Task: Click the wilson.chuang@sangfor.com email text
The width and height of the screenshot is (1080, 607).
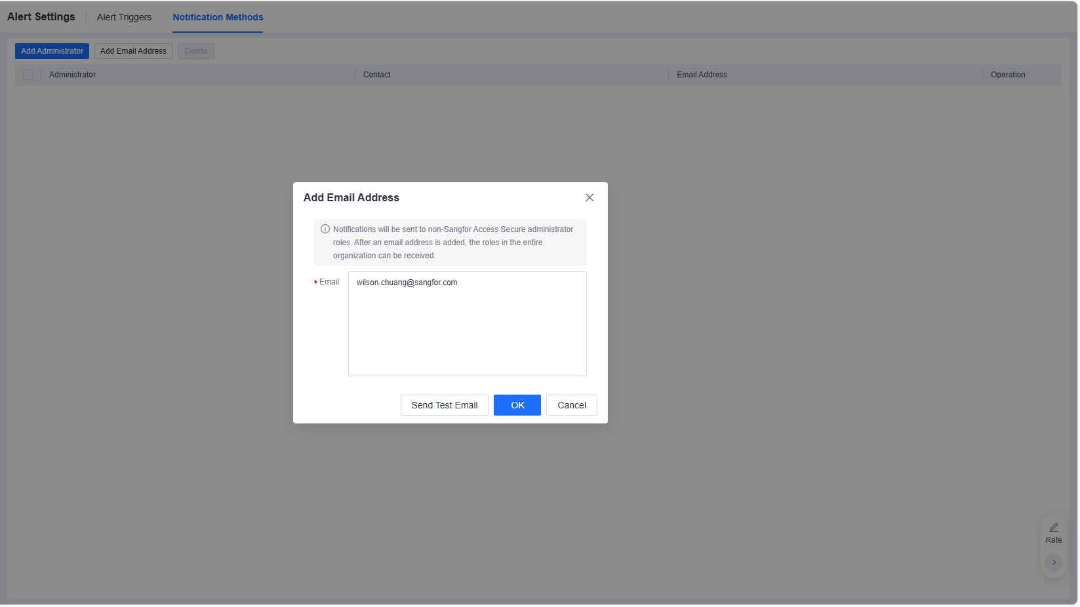Action: [407, 283]
